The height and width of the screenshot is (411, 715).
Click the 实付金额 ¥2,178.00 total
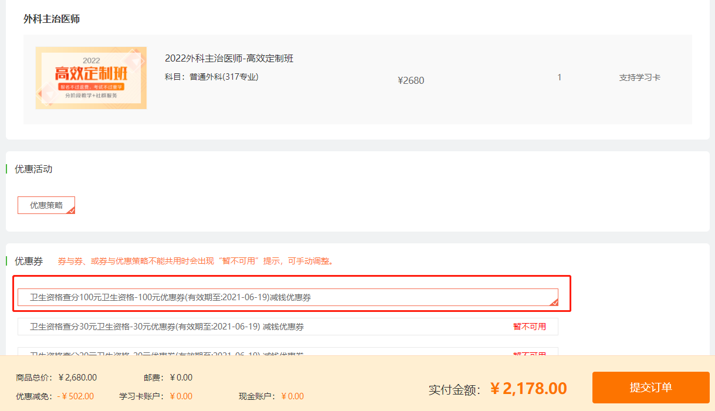pyautogui.click(x=528, y=389)
